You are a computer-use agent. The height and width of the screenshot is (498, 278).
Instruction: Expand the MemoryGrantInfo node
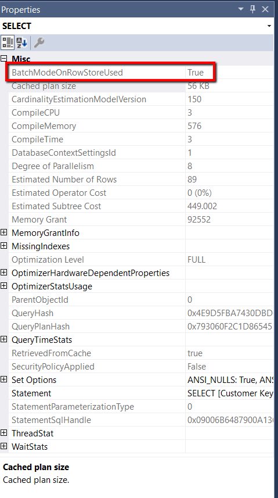point(4,232)
